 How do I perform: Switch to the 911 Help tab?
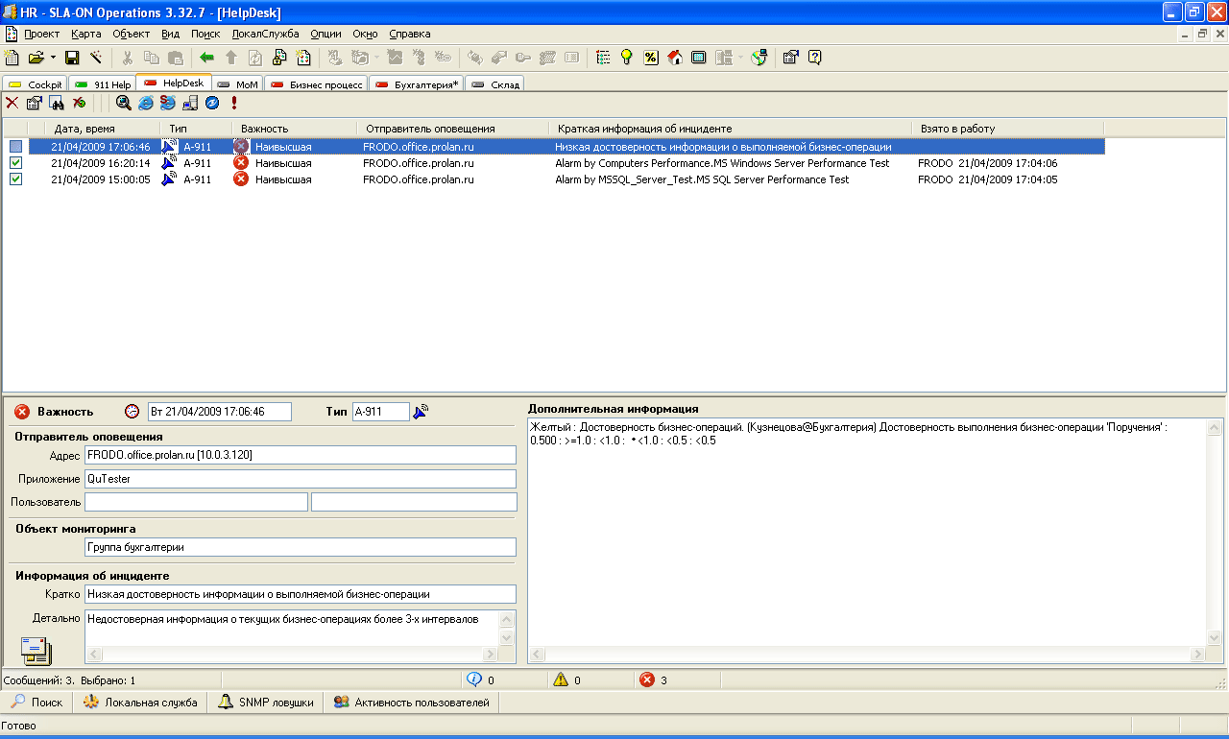pyautogui.click(x=102, y=84)
